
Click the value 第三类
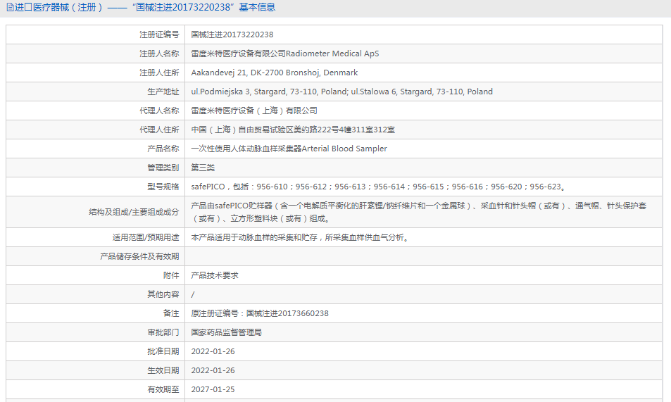point(203,168)
